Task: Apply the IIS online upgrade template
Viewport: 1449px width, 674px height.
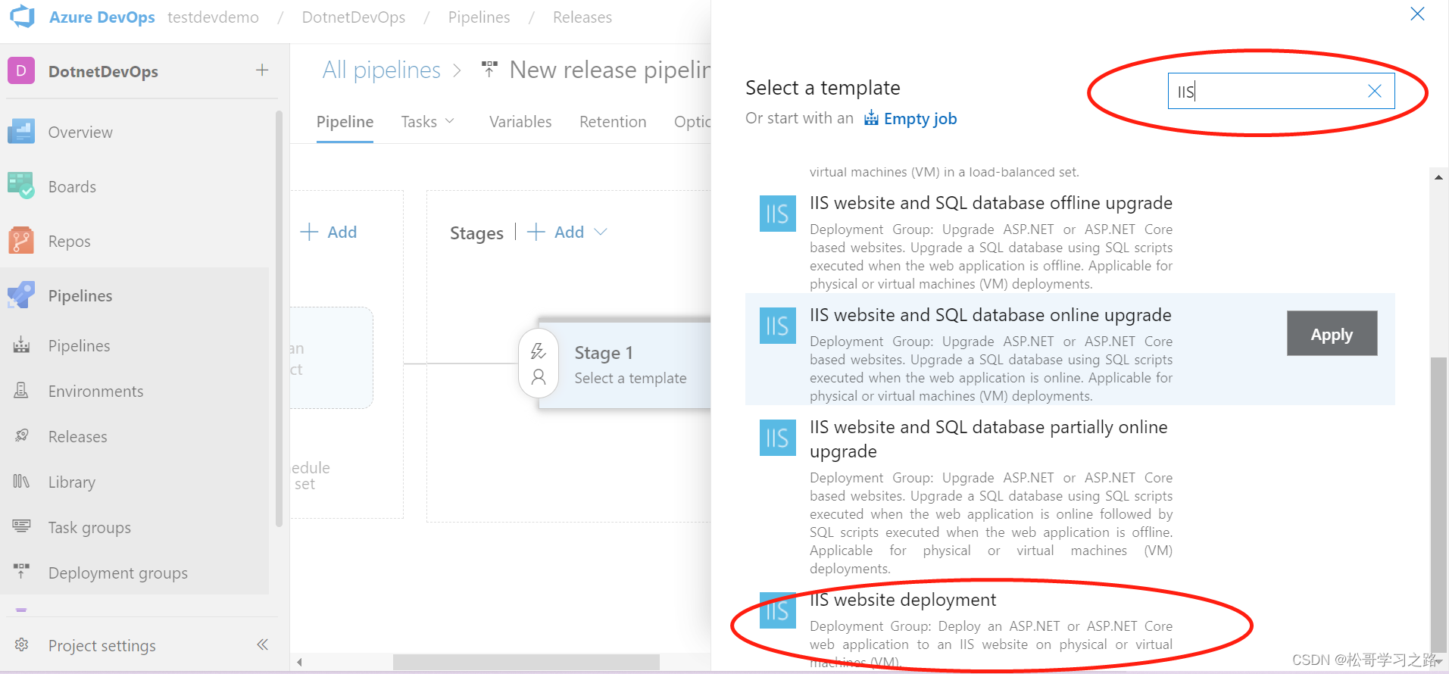Action: 1332,334
